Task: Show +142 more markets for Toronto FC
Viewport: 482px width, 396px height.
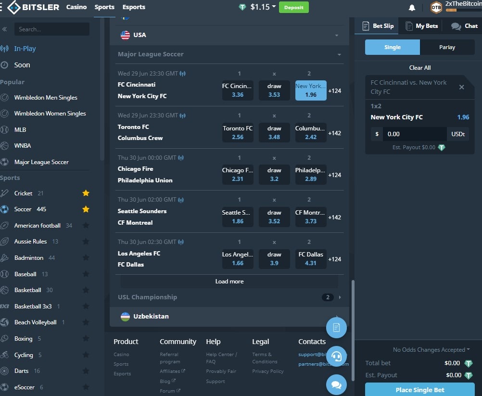Action: click(334, 133)
